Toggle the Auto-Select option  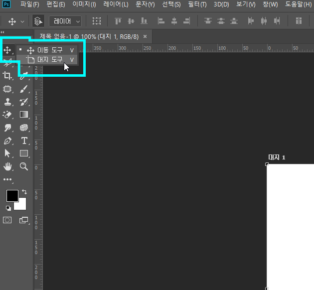pos(38,21)
